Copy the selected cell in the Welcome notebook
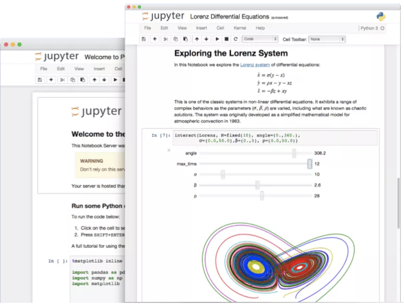404x306 pixels. 73,80
